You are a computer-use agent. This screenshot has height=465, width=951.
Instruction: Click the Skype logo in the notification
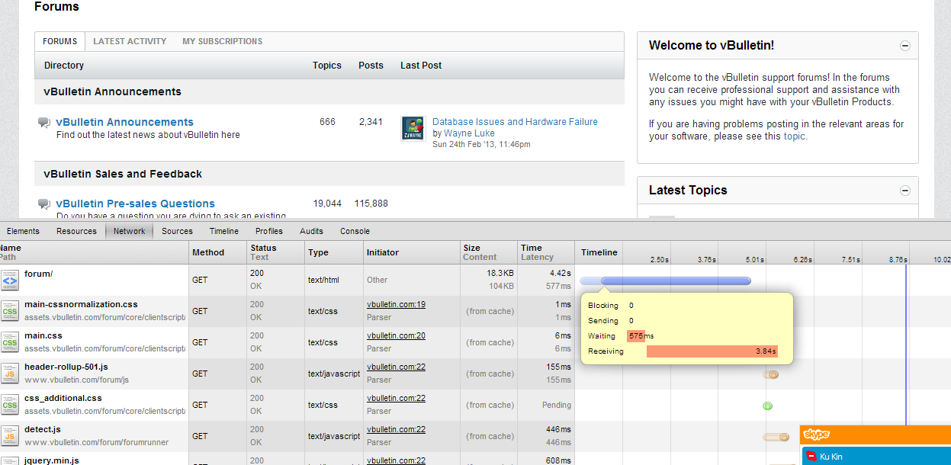click(x=816, y=435)
